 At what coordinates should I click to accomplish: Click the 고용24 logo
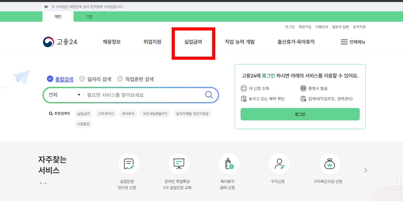click(60, 42)
